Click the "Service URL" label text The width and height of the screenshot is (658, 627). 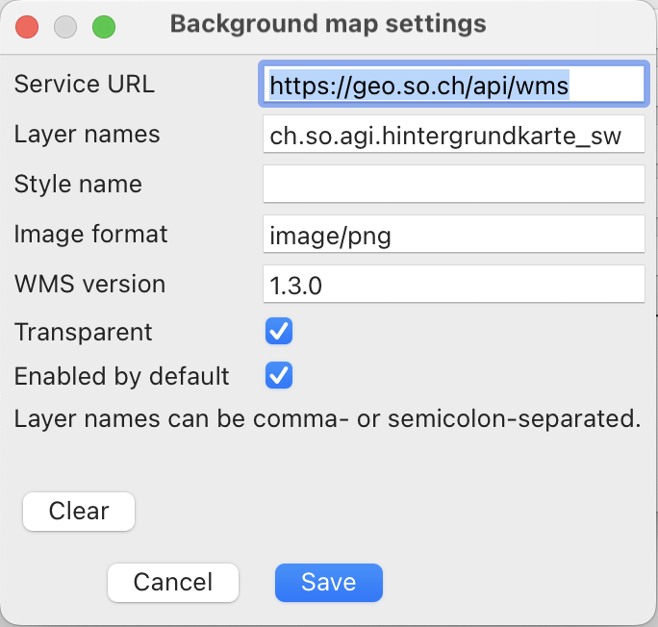click(x=85, y=84)
